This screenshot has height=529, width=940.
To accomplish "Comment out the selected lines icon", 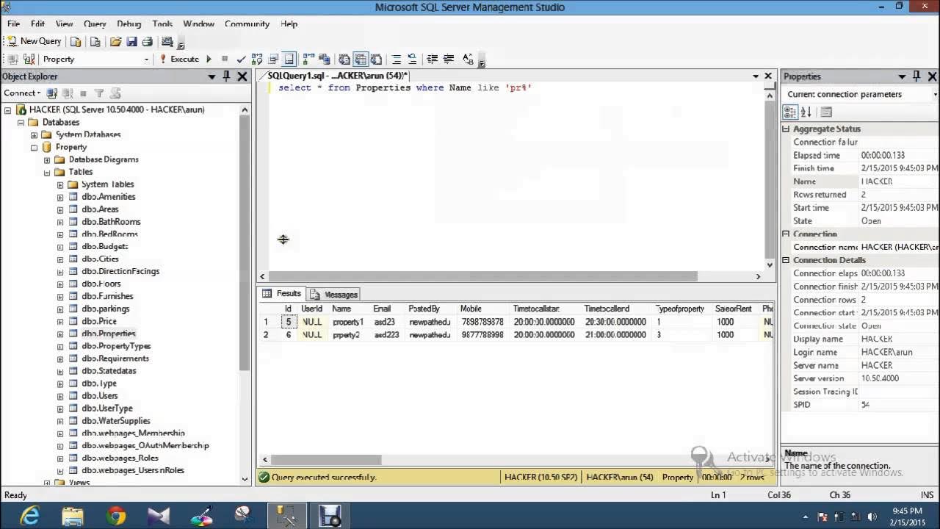I will pyautogui.click(x=397, y=59).
